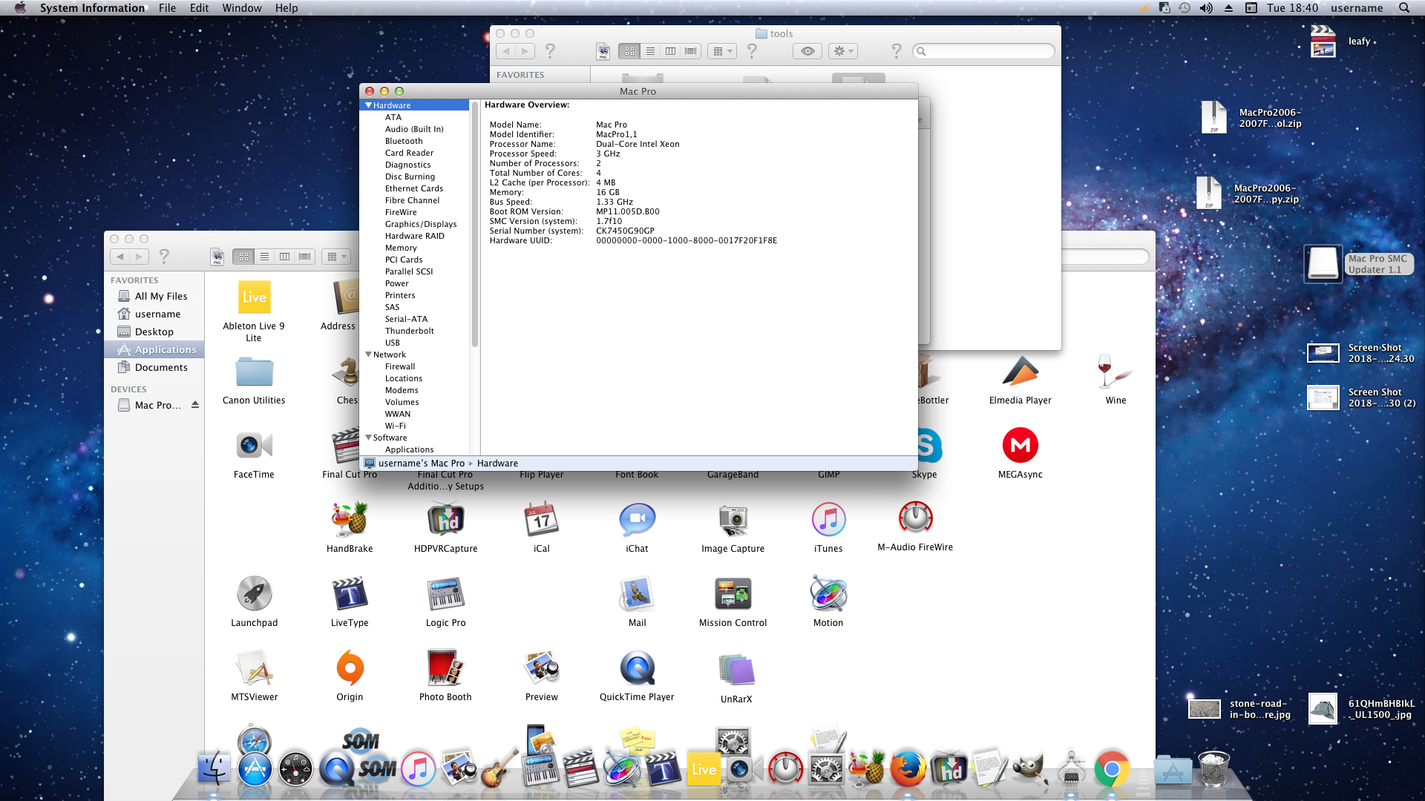The image size is (1425, 801).
Task: Open Photo Booth application icon
Action: [x=445, y=667]
